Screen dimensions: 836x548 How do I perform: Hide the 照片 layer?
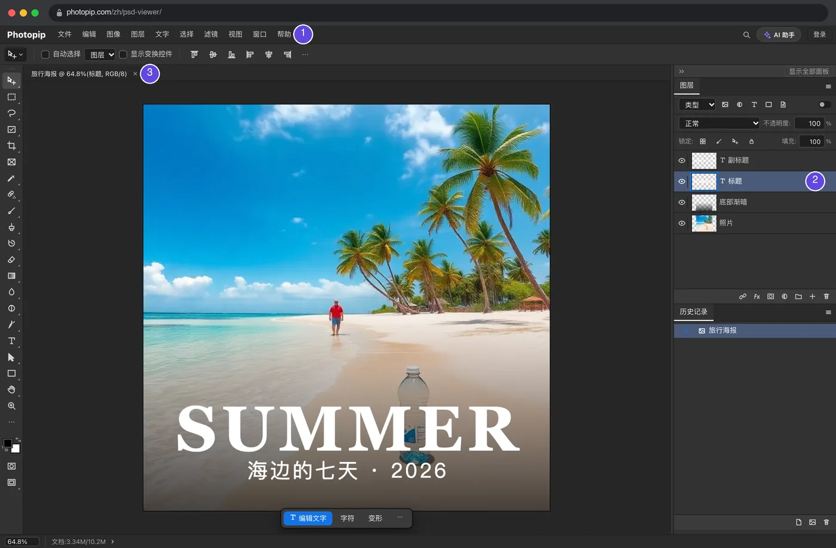click(682, 223)
